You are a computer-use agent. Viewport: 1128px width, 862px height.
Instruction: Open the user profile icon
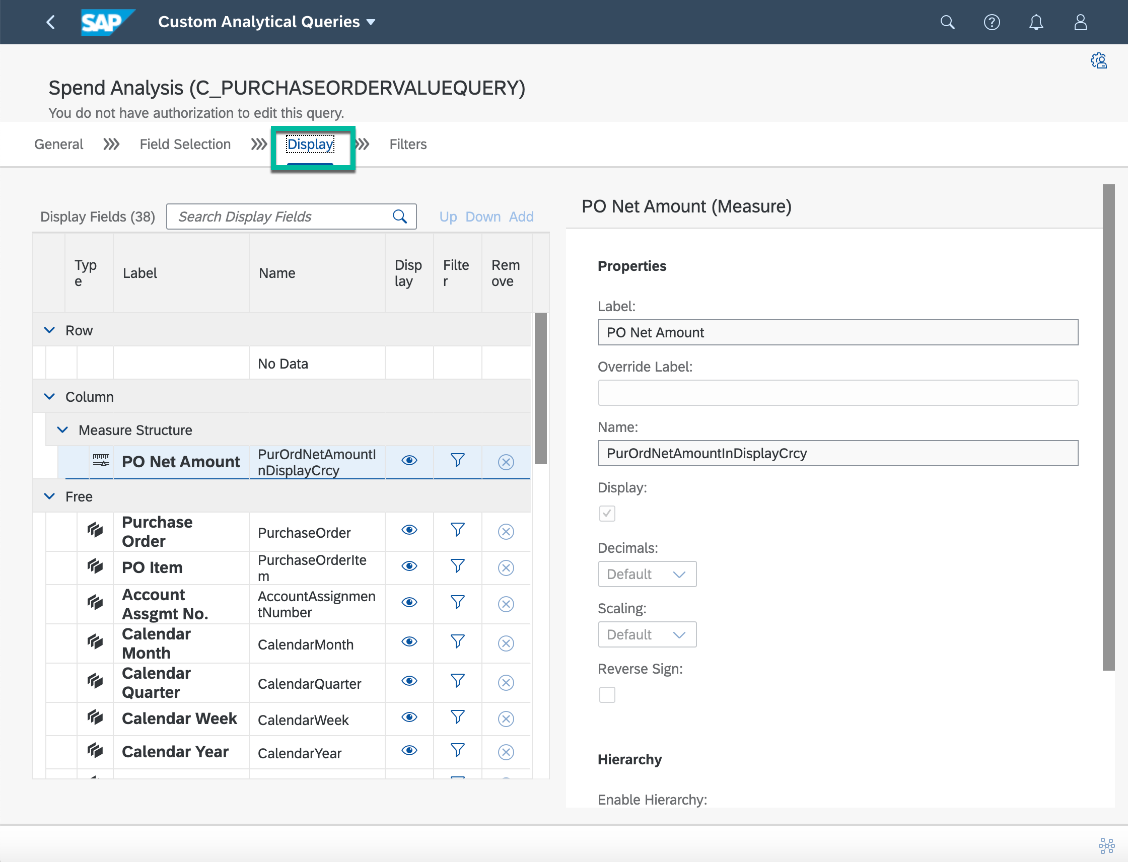coord(1080,22)
